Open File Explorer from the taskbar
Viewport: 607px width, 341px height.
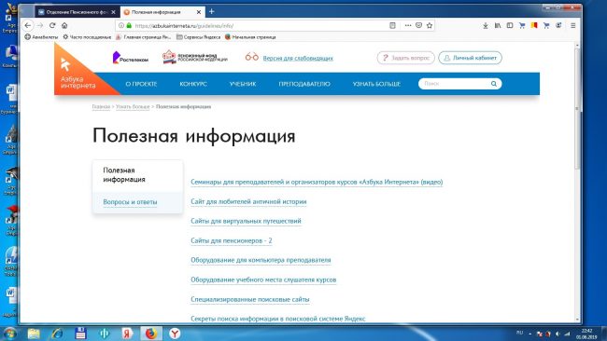(x=34, y=334)
